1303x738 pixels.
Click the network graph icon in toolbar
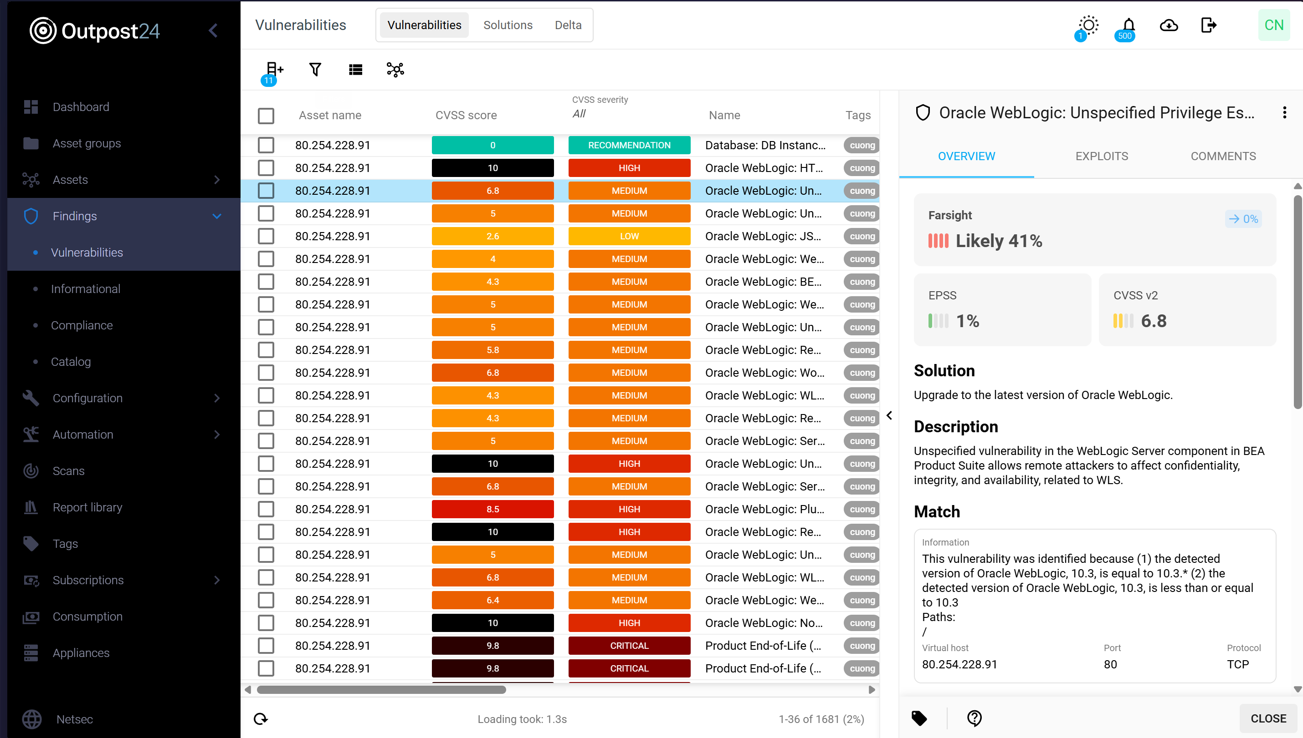pos(395,70)
